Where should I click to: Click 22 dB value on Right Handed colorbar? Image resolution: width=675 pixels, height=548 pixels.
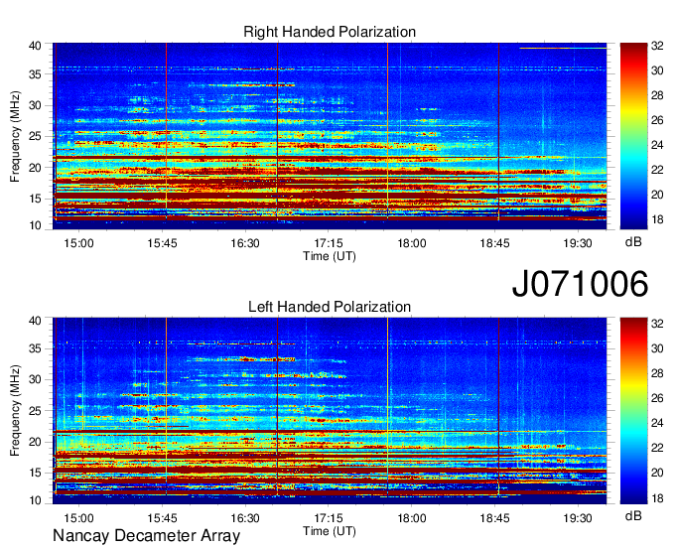tap(658, 170)
